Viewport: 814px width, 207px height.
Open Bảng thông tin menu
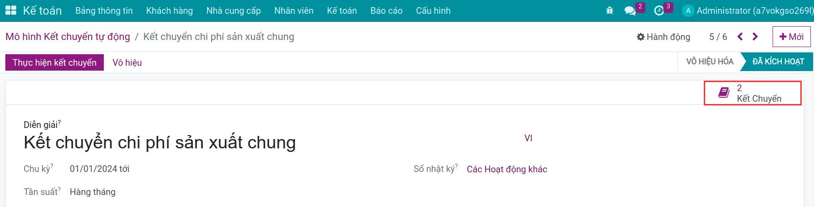(104, 11)
